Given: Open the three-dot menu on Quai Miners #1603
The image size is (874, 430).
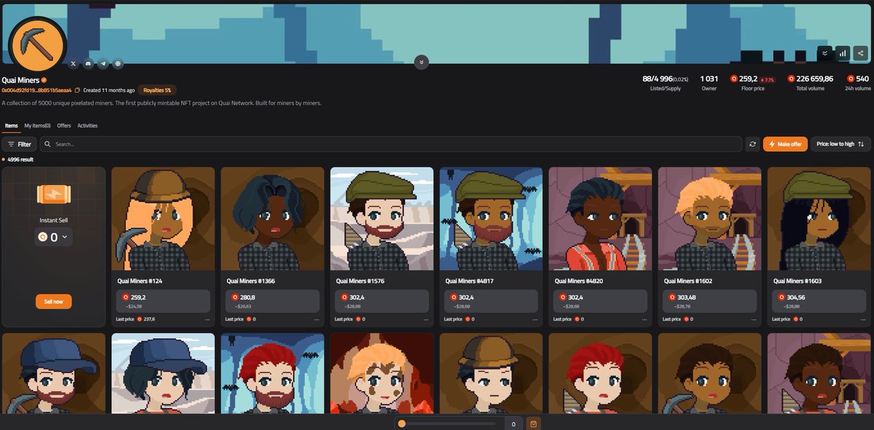Looking at the screenshot, I should click(x=862, y=319).
